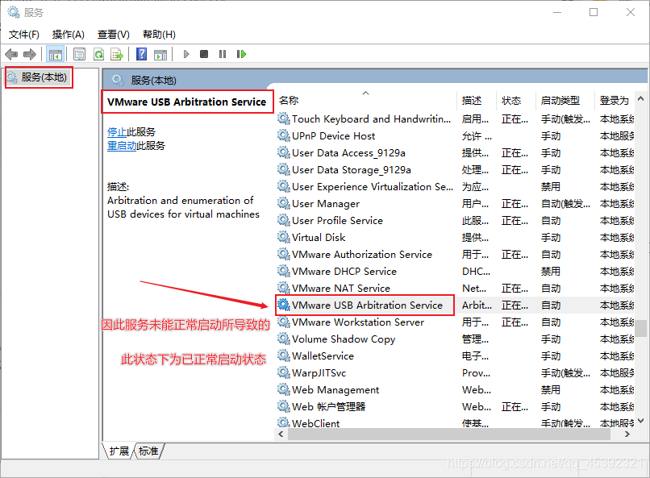The width and height of the screenshot is (650, 478).
Task: Select the Web 帐户管理器 service row
Action: pyautogui.click(x=455, y=407)
